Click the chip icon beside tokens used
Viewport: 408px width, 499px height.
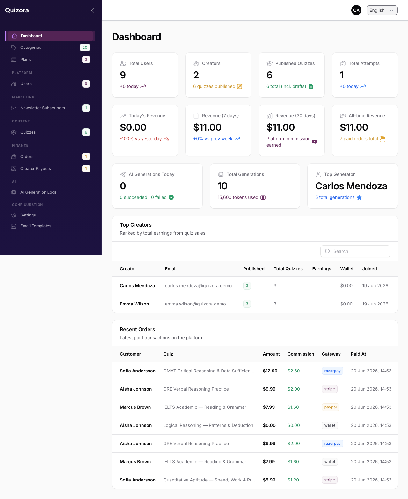point(263,197)
